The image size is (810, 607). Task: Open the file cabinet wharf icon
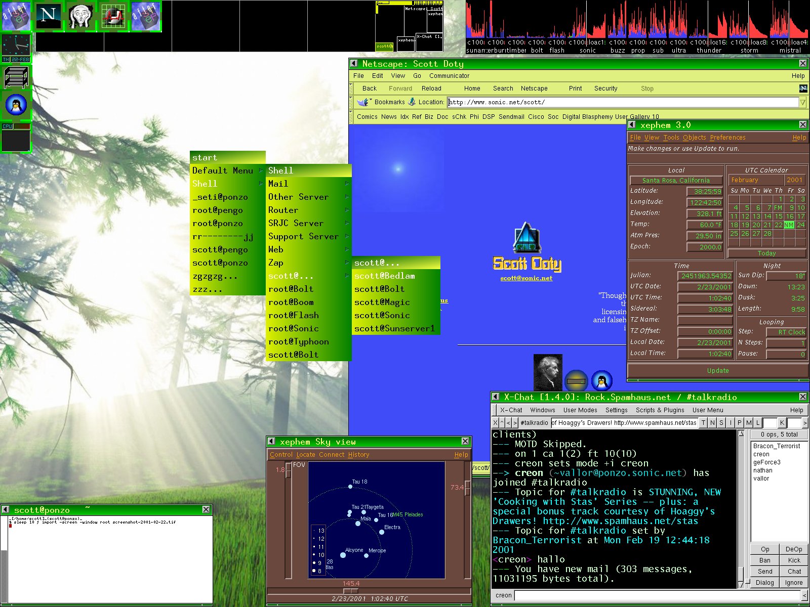coord(16,77)
